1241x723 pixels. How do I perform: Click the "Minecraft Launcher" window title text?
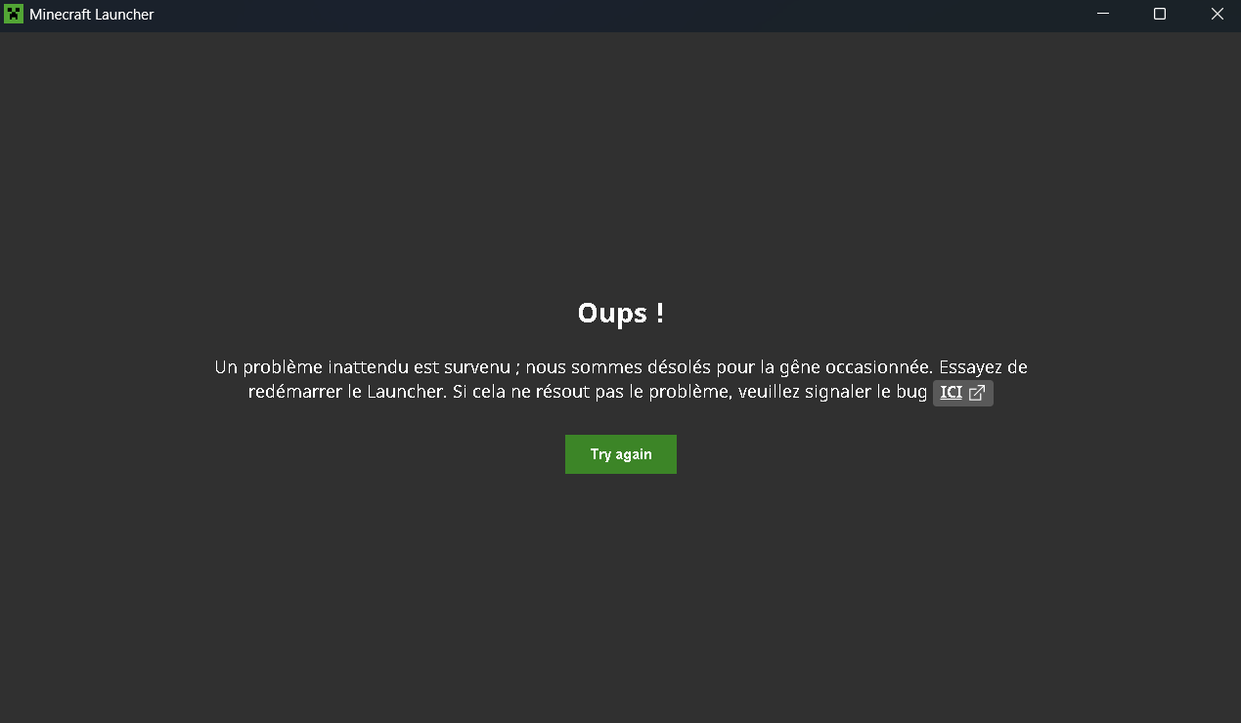(x=91, y=15)
